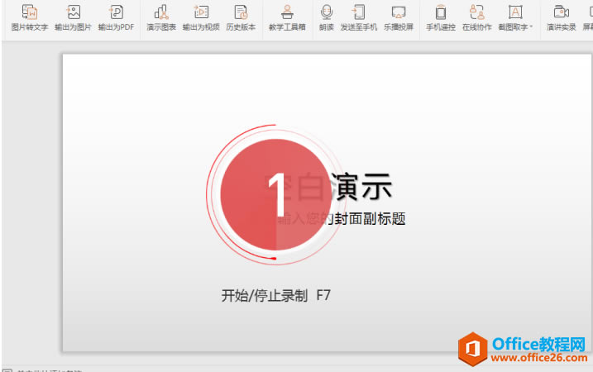
Task: Click 输出为视频 (export as video) icon
Action: coord(201,17)
